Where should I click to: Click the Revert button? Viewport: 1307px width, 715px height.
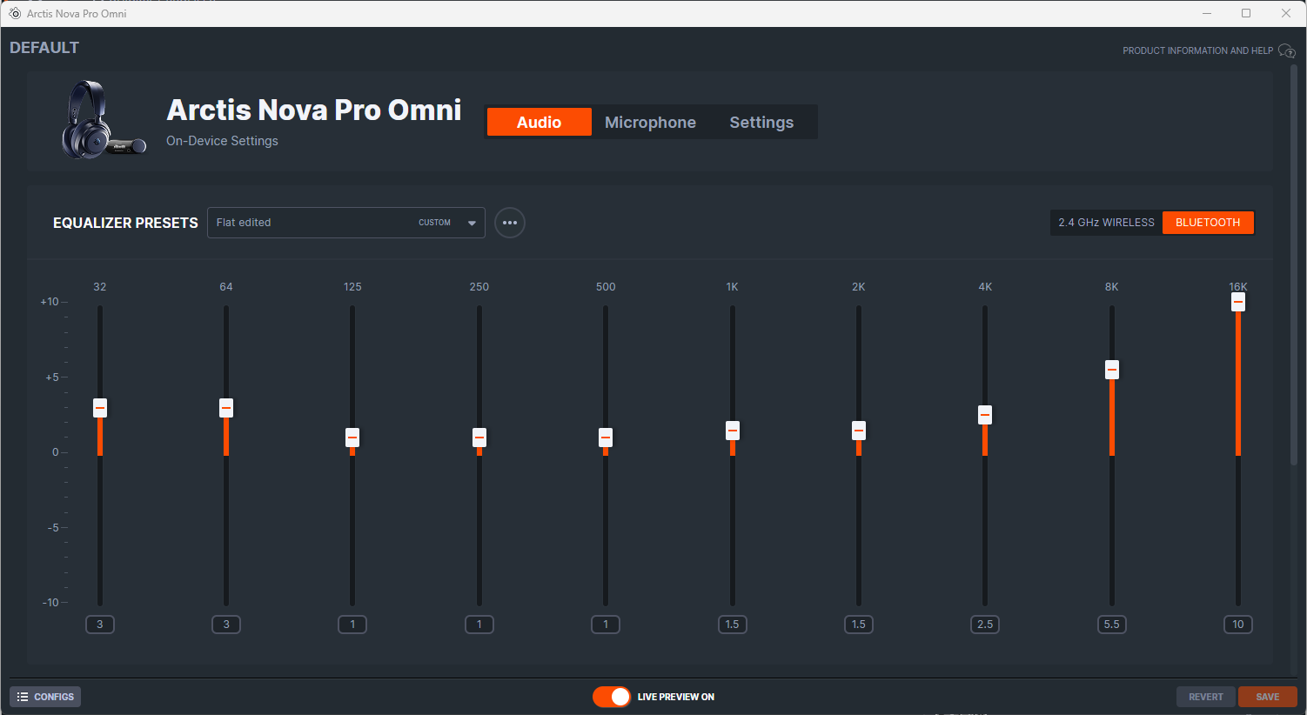(1206, 697)
